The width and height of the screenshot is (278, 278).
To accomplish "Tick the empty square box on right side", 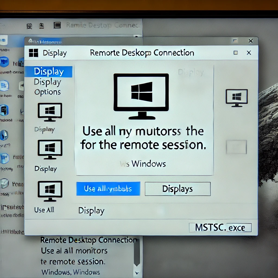I will coord(236,147).
